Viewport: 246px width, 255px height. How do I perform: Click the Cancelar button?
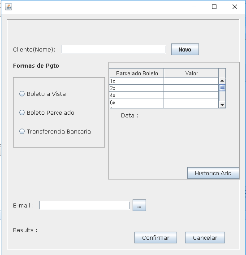205,238
